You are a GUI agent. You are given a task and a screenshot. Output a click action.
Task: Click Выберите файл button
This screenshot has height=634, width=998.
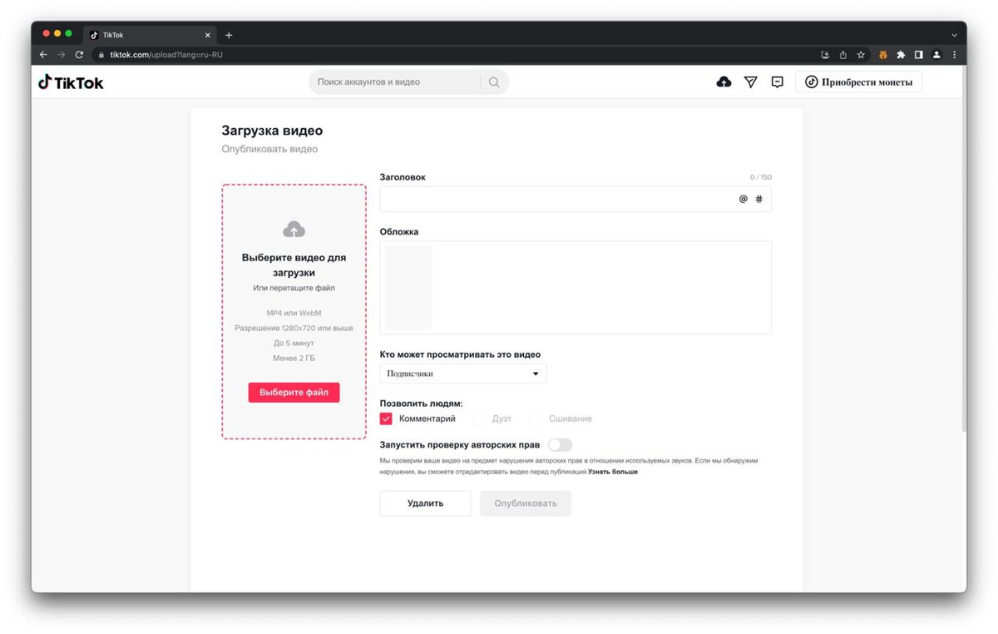[294, 392]
